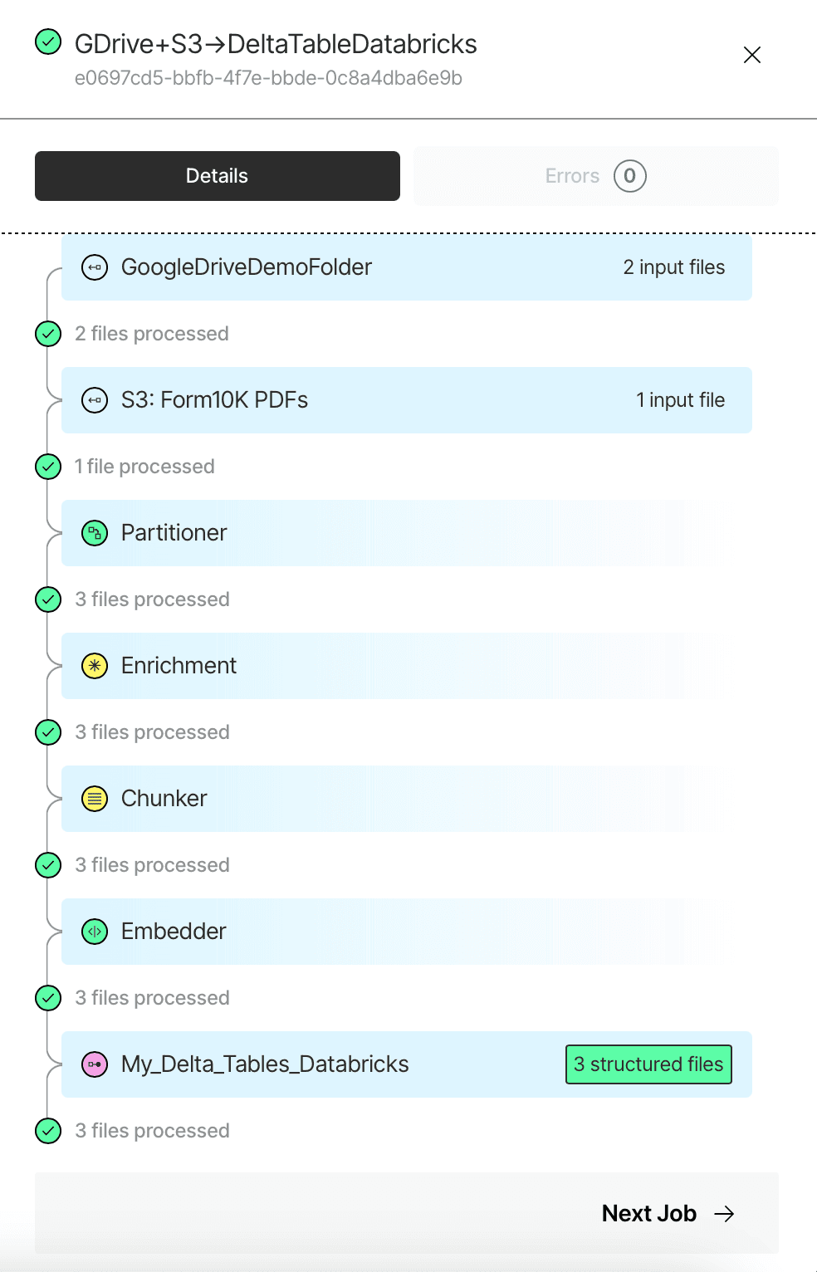
Task: Click the Errors count badge showing 0
Action: tap(630, 176)
